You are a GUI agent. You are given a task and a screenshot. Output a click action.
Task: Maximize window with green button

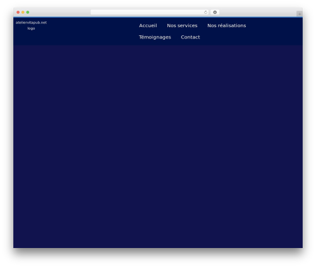pos(28,12)
